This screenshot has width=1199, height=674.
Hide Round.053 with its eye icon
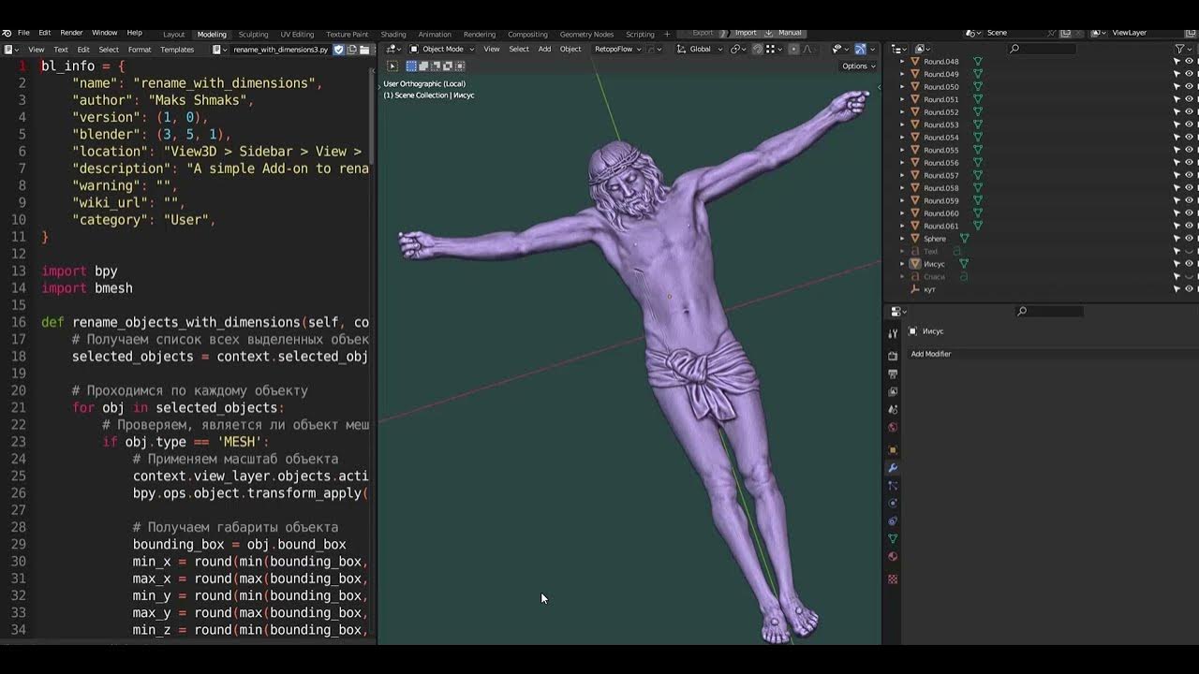pos(1190,125)
